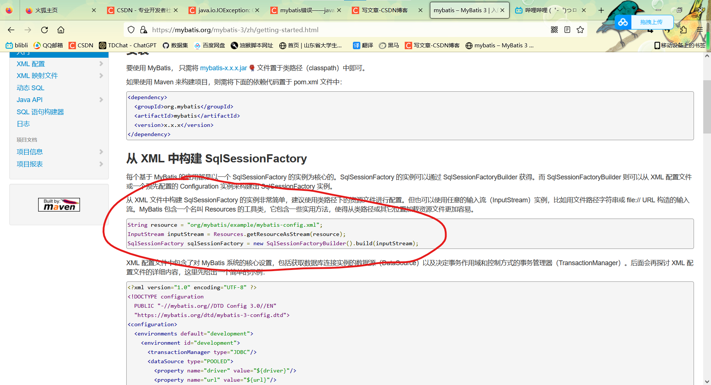Open the TDChat - ChatGPT bookmark
The image size is (711, 385).
click(x=128, y=45)
